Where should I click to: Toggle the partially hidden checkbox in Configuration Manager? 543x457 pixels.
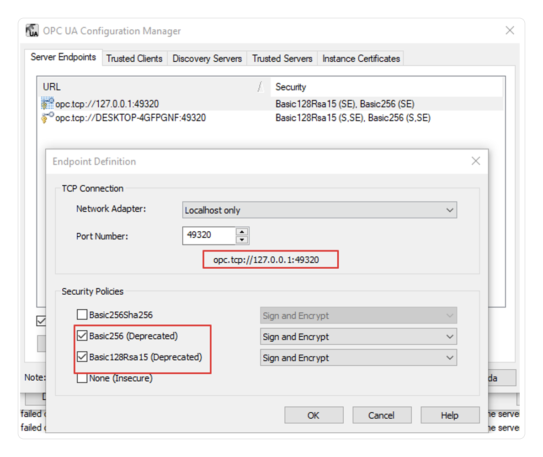[41, 321]
